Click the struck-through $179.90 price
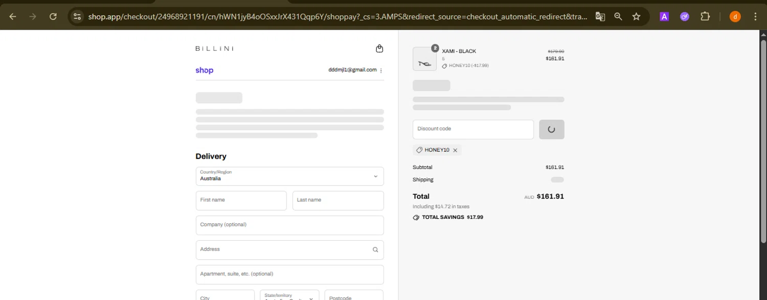Viewport: 767px width, 300px height. pyautogui.click(x=556, y=52)
